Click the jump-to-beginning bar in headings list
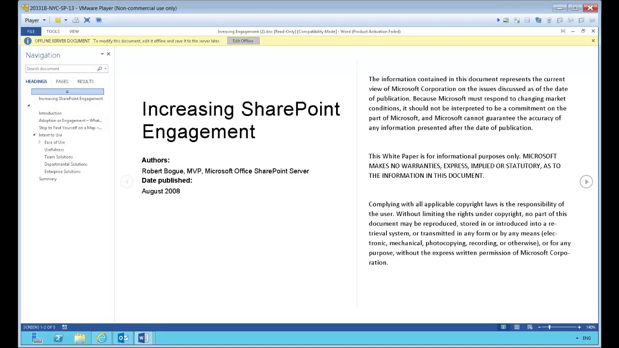The height and width of the screenshot is (348, 619). point(67,91)
